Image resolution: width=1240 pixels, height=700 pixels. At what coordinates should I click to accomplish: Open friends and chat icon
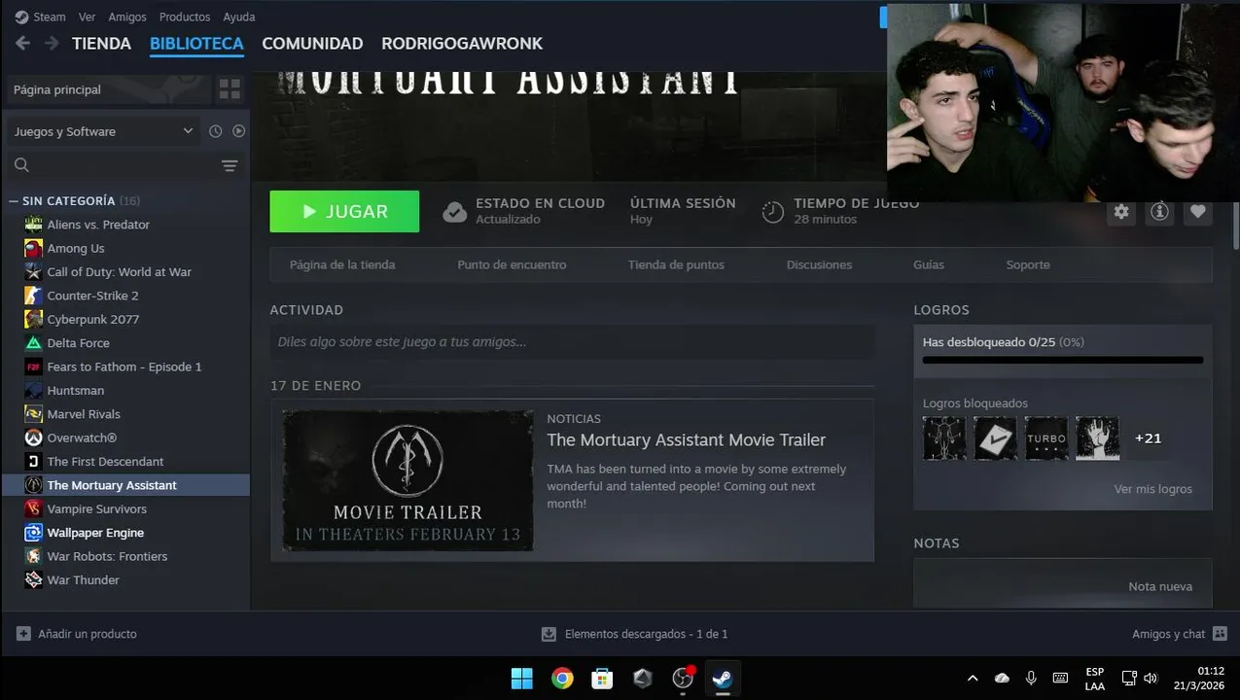point(1220,634)
